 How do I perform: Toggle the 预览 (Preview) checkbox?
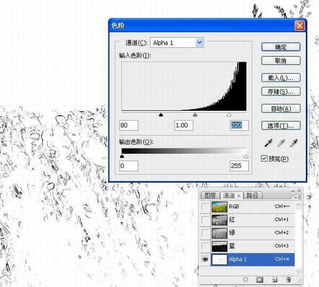pyautogui.click(x=265, y=158)
